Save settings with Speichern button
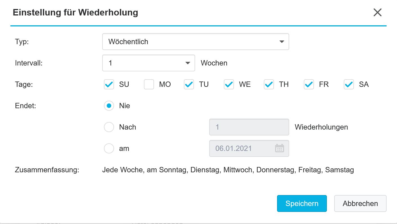This screenshot has width=397, height=224. pyautogui.click(x=302, y=203)
